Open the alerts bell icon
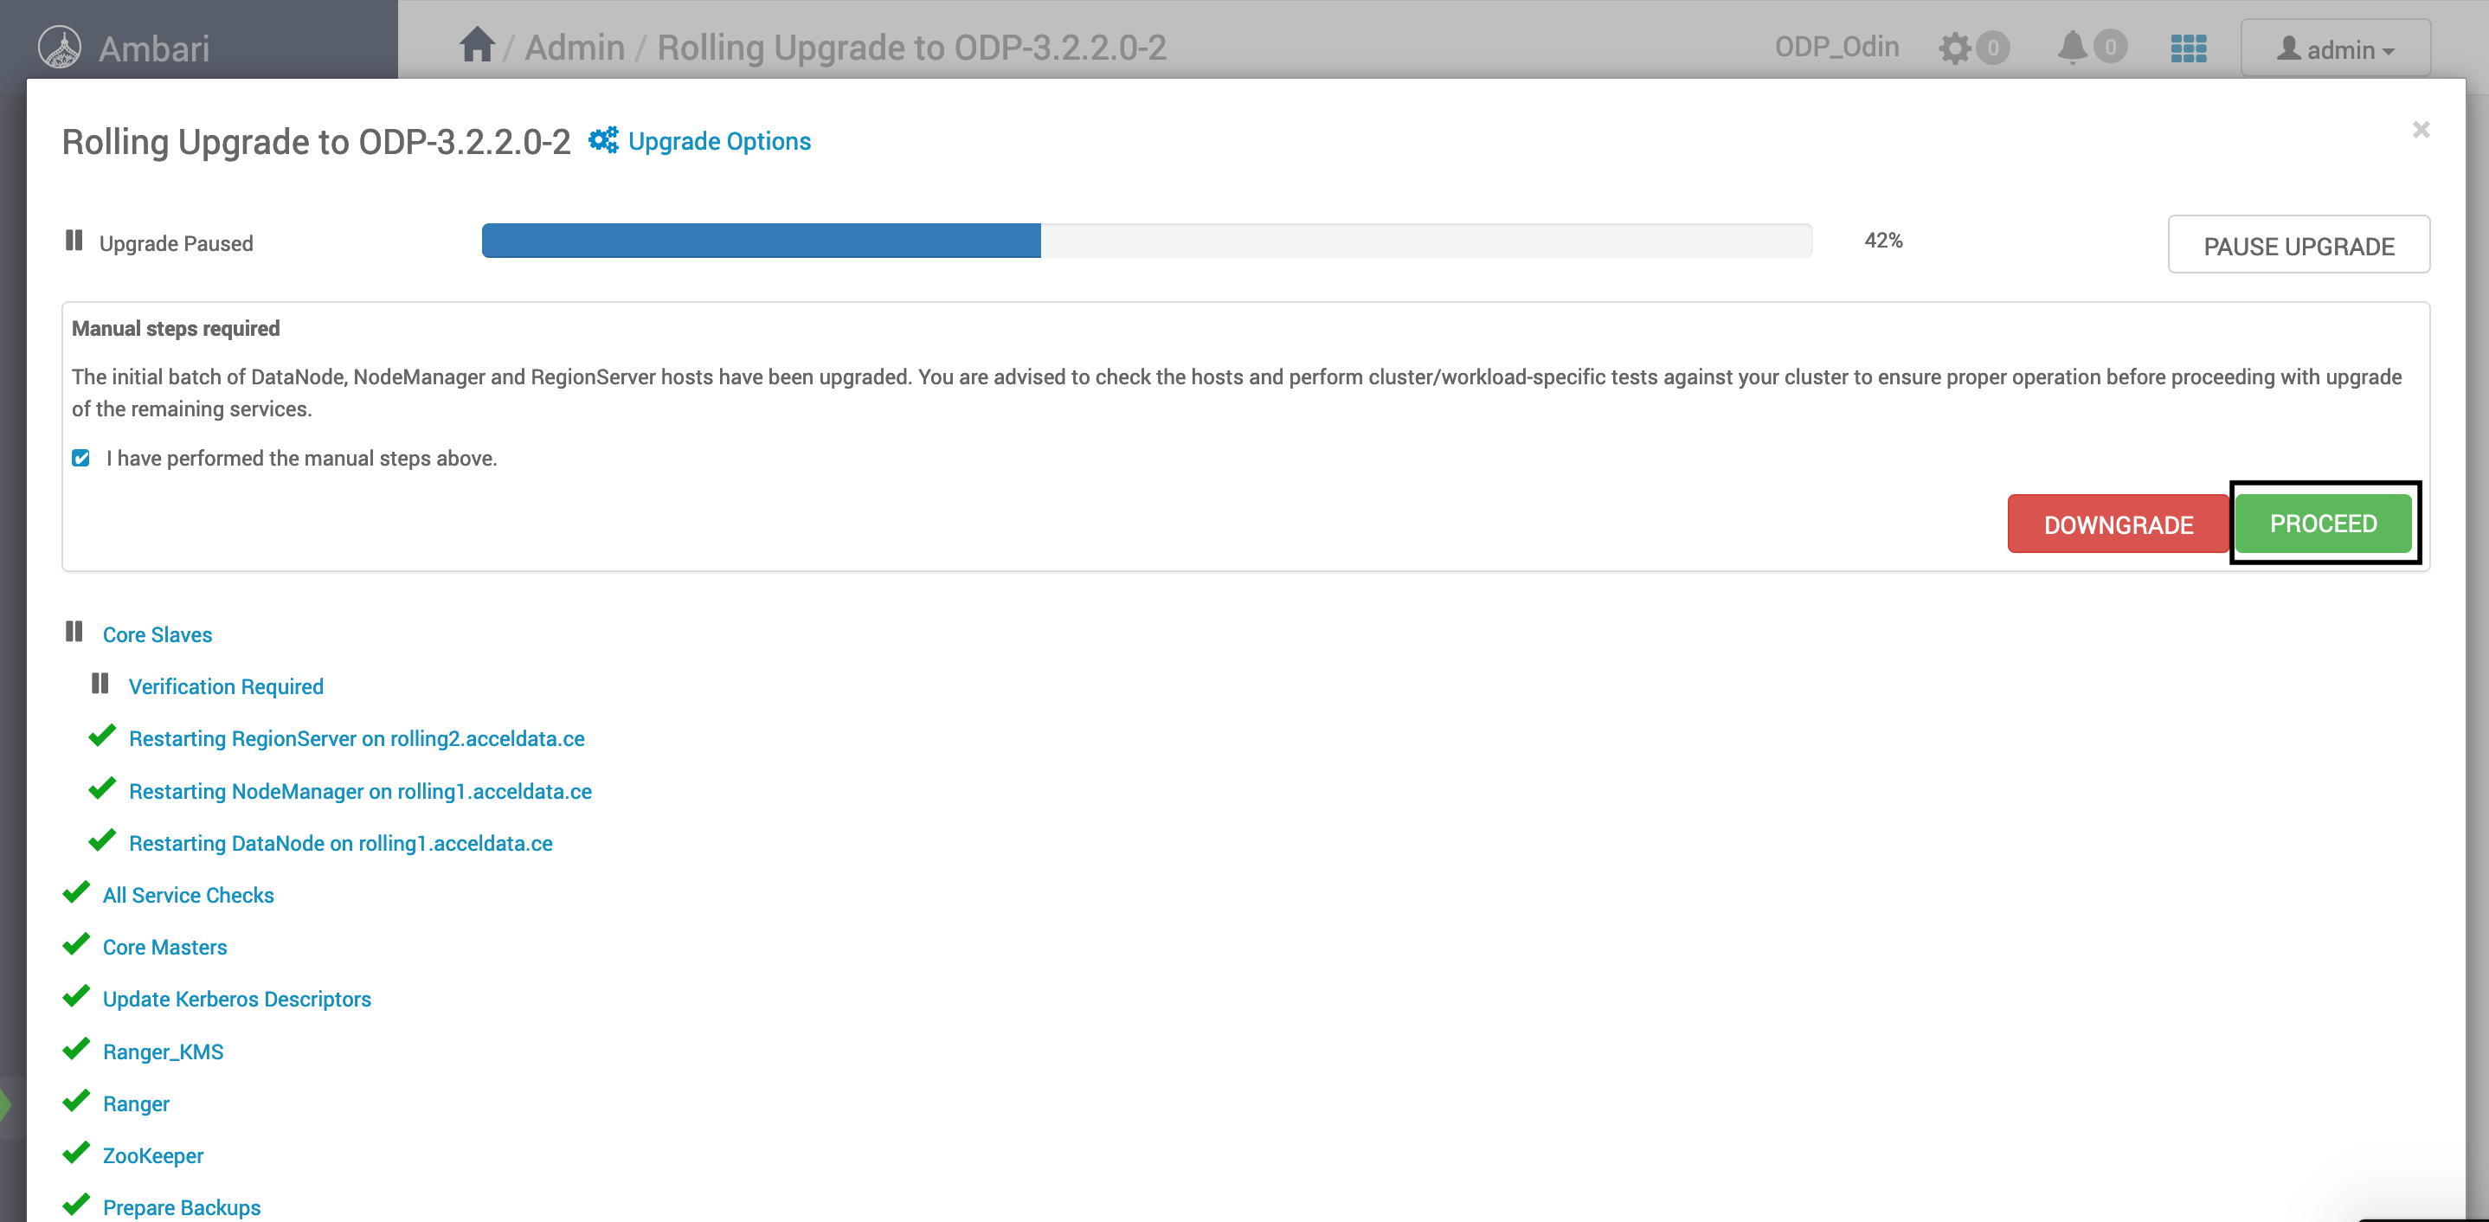 [x=2072, y=48]
